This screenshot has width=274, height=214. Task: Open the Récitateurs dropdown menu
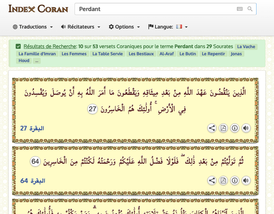click(81, 27)
